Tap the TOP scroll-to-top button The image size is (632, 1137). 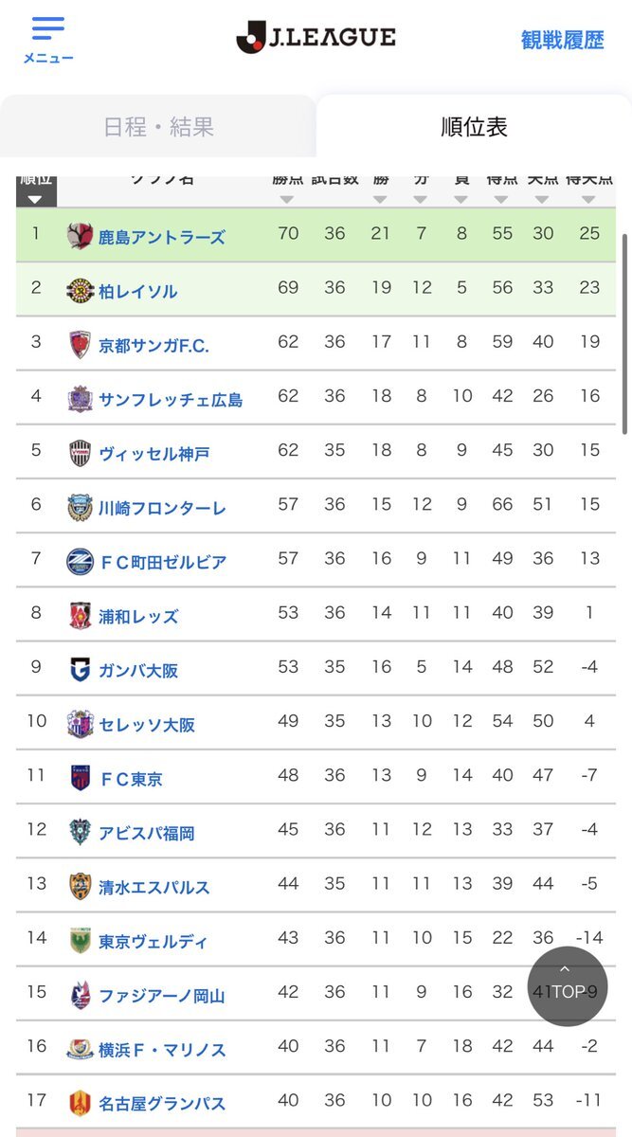567,986
